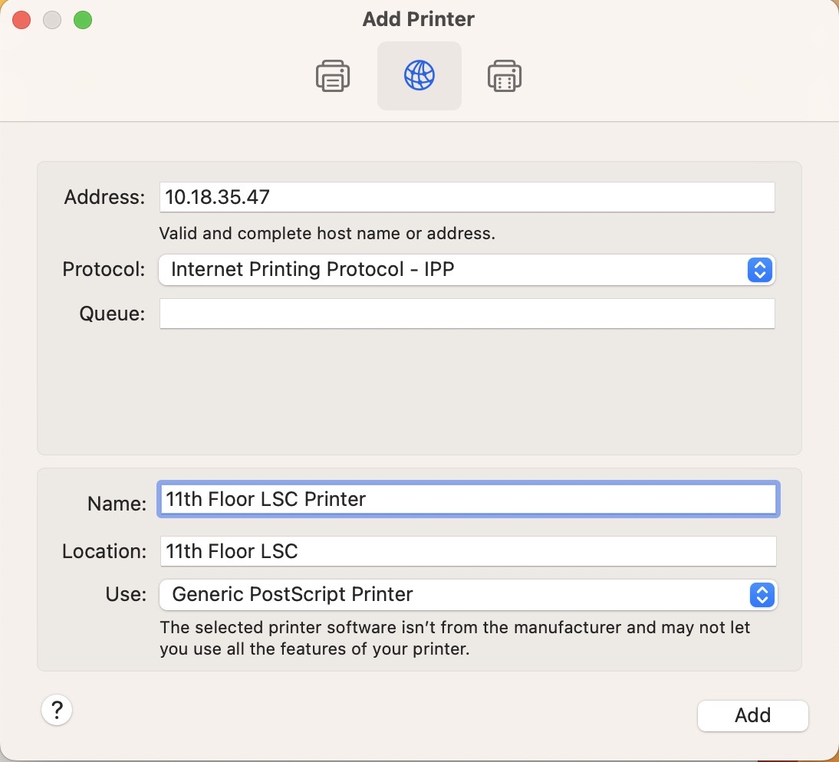
Task: Open the Windows printer icon tab
Action: pyautogui.click(x=505, y=77)
